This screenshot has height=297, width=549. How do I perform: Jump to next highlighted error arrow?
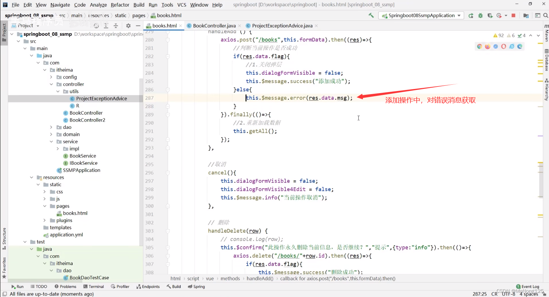[x=538, y=35]
